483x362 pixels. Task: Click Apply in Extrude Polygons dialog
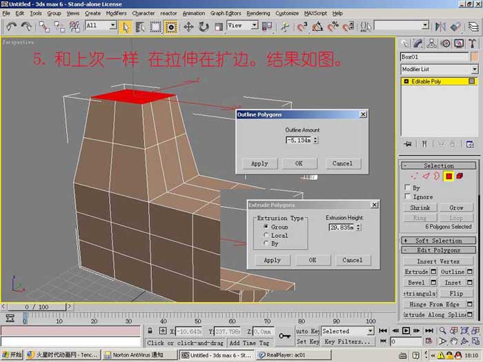(273, 260)
